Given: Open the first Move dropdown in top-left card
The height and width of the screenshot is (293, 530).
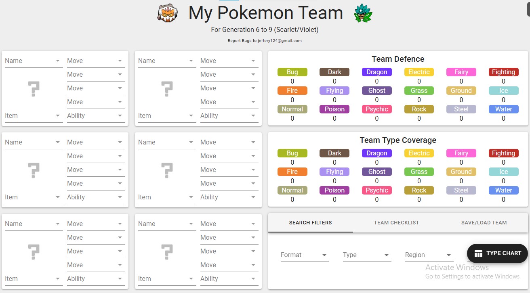Looking at the screenshot, I should coord(96,61).
